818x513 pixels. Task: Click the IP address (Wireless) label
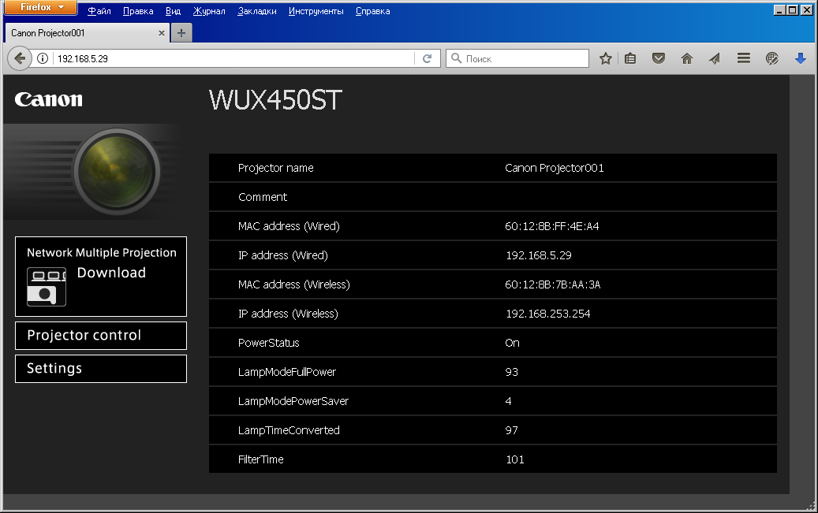[288, 314]
